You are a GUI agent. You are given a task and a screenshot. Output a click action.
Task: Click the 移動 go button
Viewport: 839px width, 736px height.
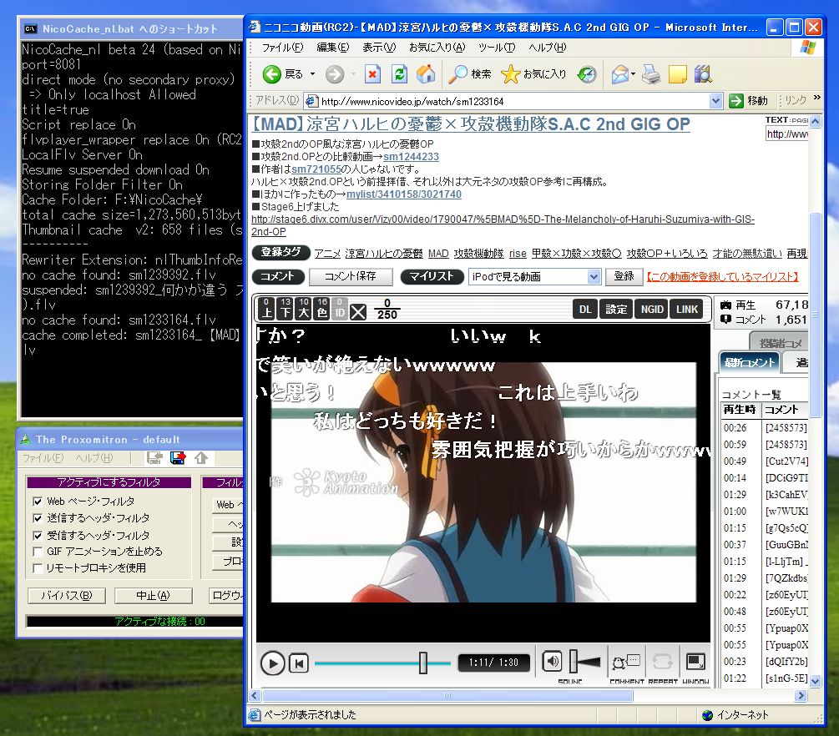pyautogui.click(x=749, y=101)
